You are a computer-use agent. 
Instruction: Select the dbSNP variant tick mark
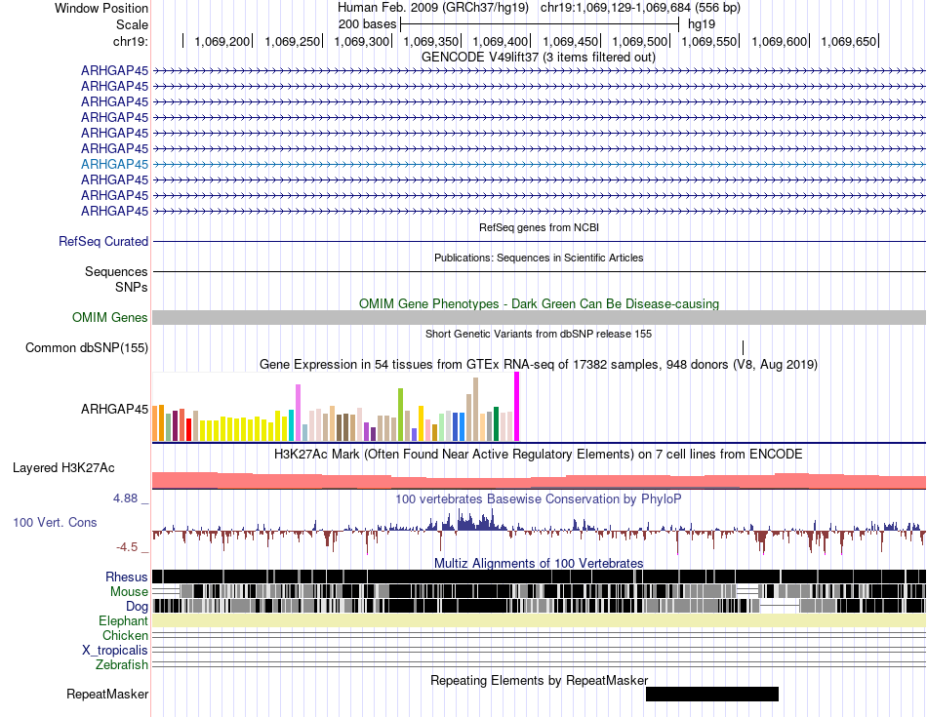tap(744, 347)
